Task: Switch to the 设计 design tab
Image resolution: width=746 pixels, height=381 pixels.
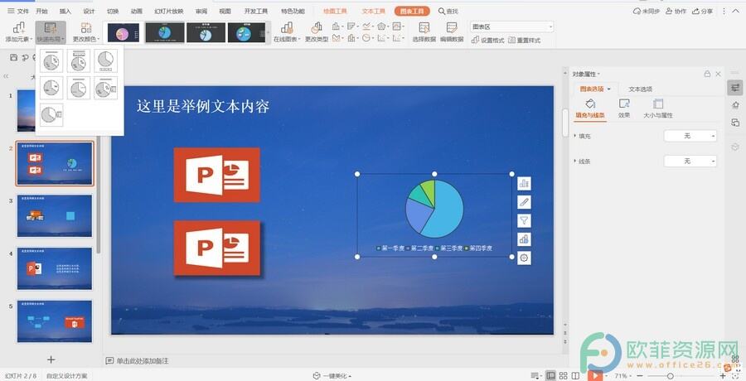Action: (x=89, y=11)
